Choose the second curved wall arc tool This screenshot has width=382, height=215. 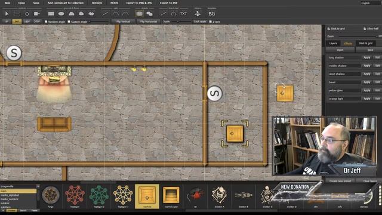click(x=125, y=14)
